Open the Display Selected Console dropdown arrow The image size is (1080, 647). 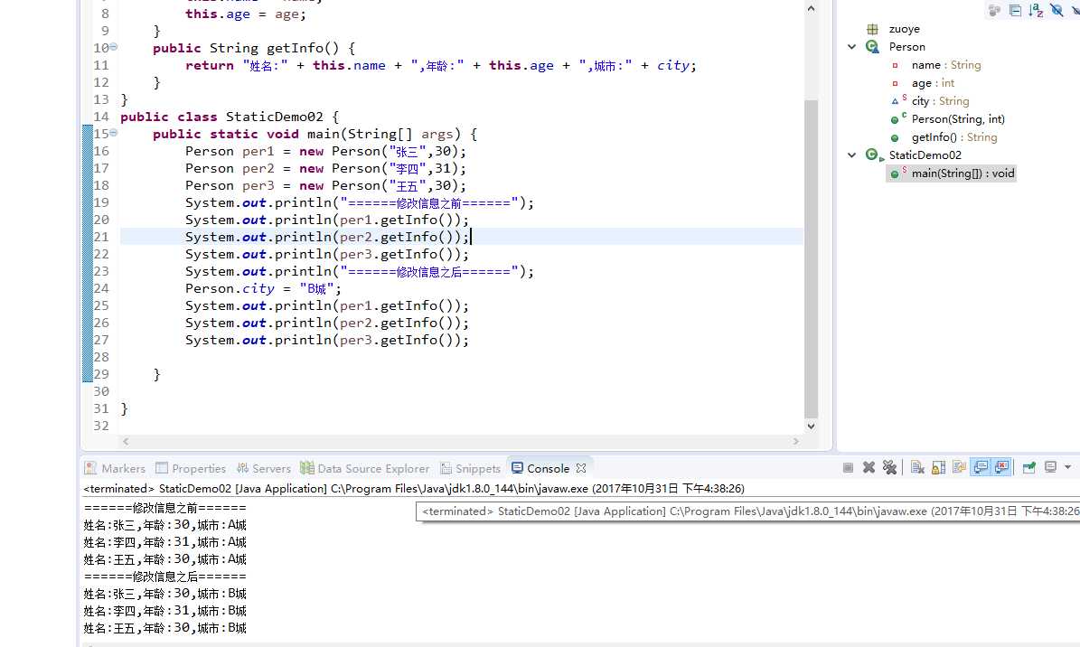point(1067,467)
